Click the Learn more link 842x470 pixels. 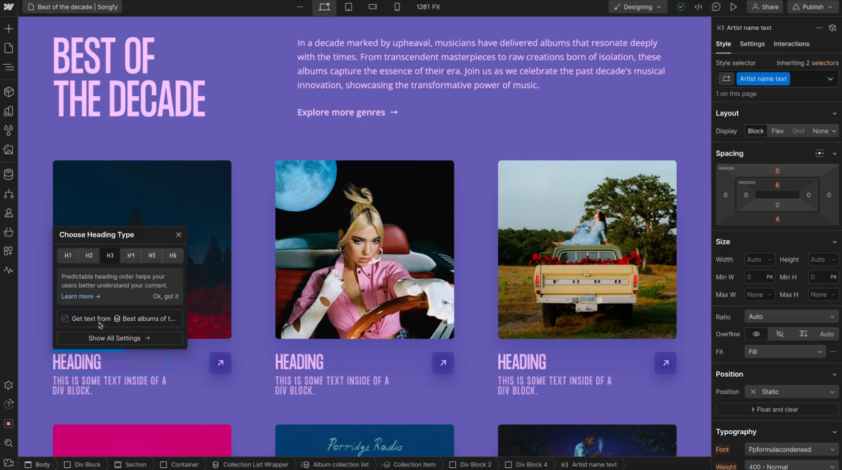81,297
